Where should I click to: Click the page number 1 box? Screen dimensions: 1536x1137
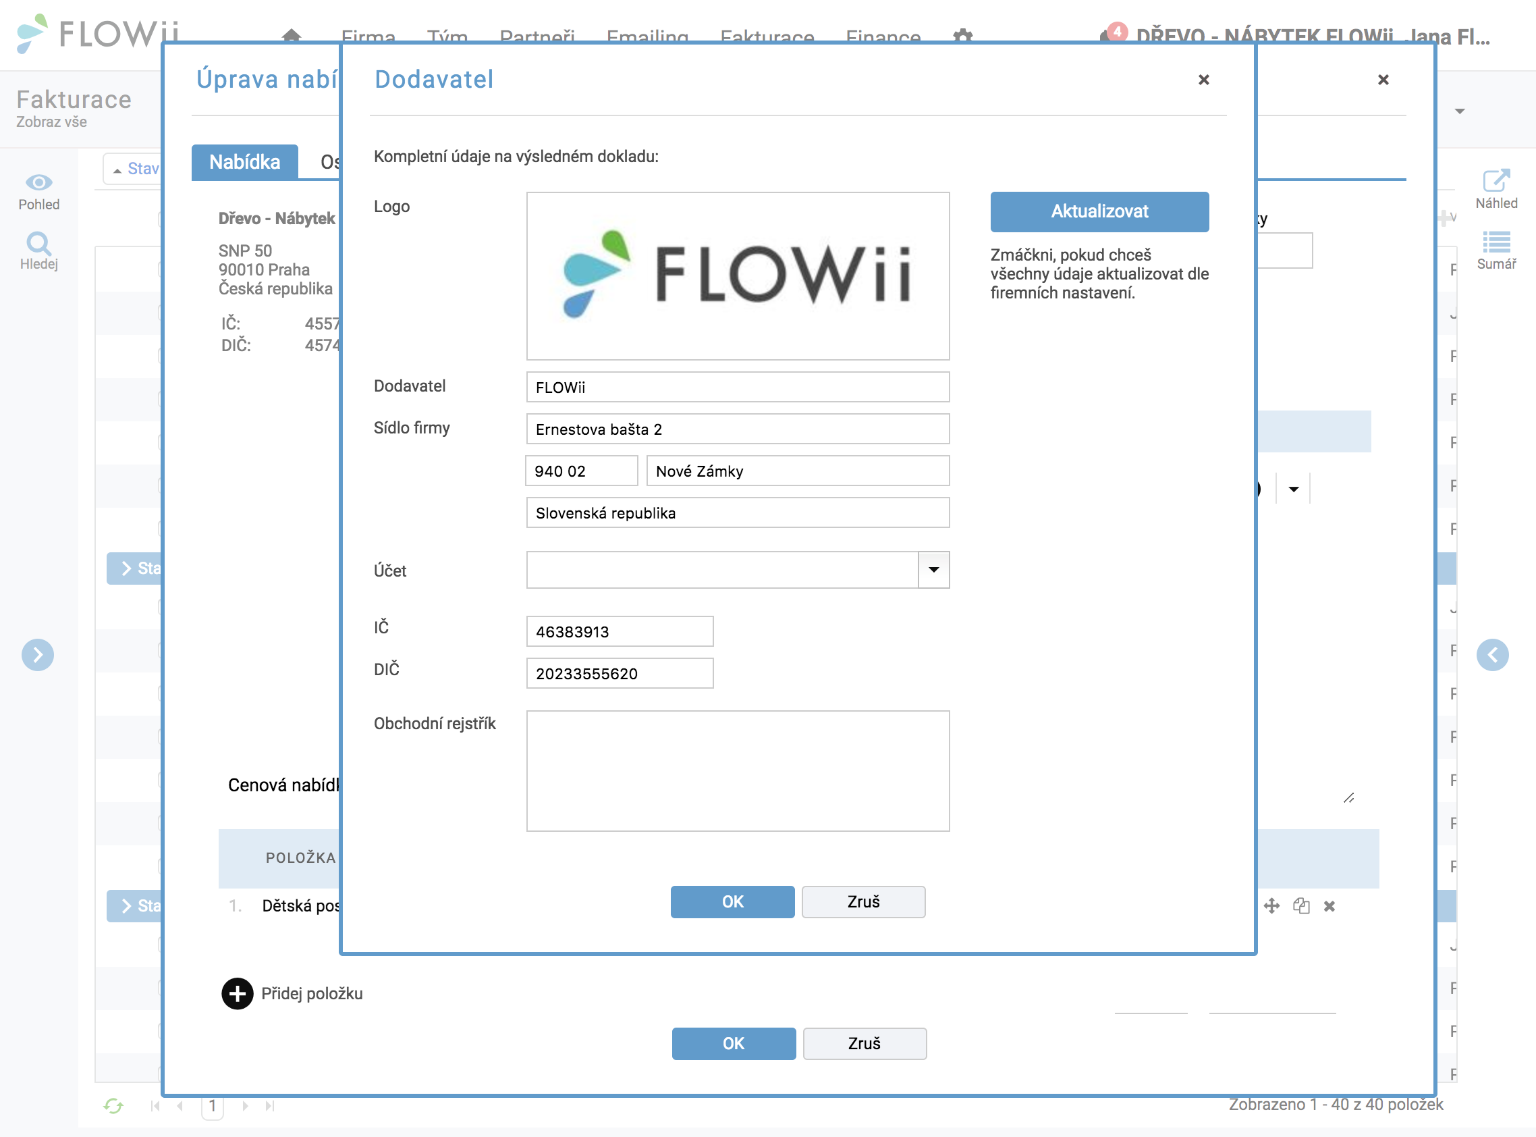point(213,1106)
